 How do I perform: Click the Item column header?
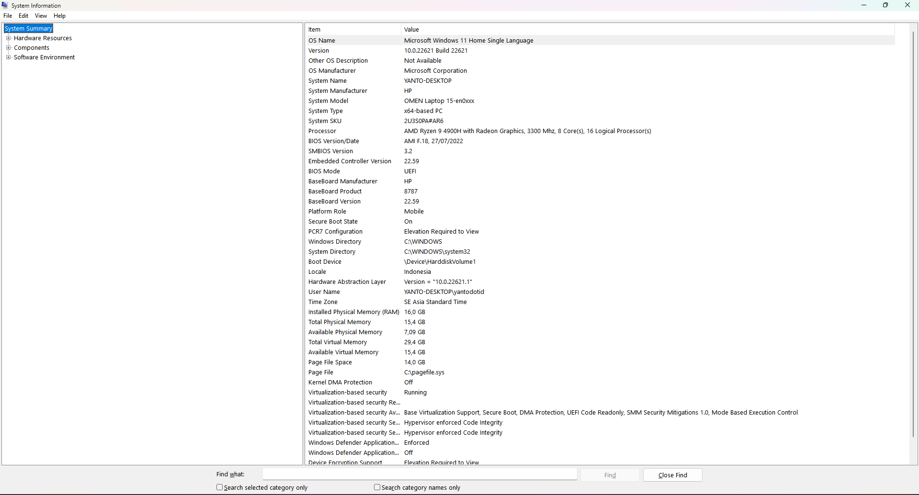coord(353,29)
